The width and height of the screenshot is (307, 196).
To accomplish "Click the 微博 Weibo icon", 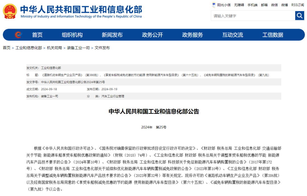I will pyautogui.click(x=284, y=5).
